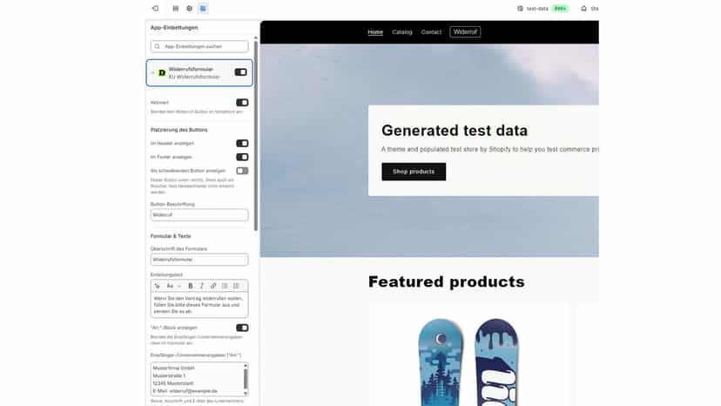Image resolution: width=721 pixels, height=406 pixels.
Task: Click the bulleted list icon
Action: click(x=225, y=286)
